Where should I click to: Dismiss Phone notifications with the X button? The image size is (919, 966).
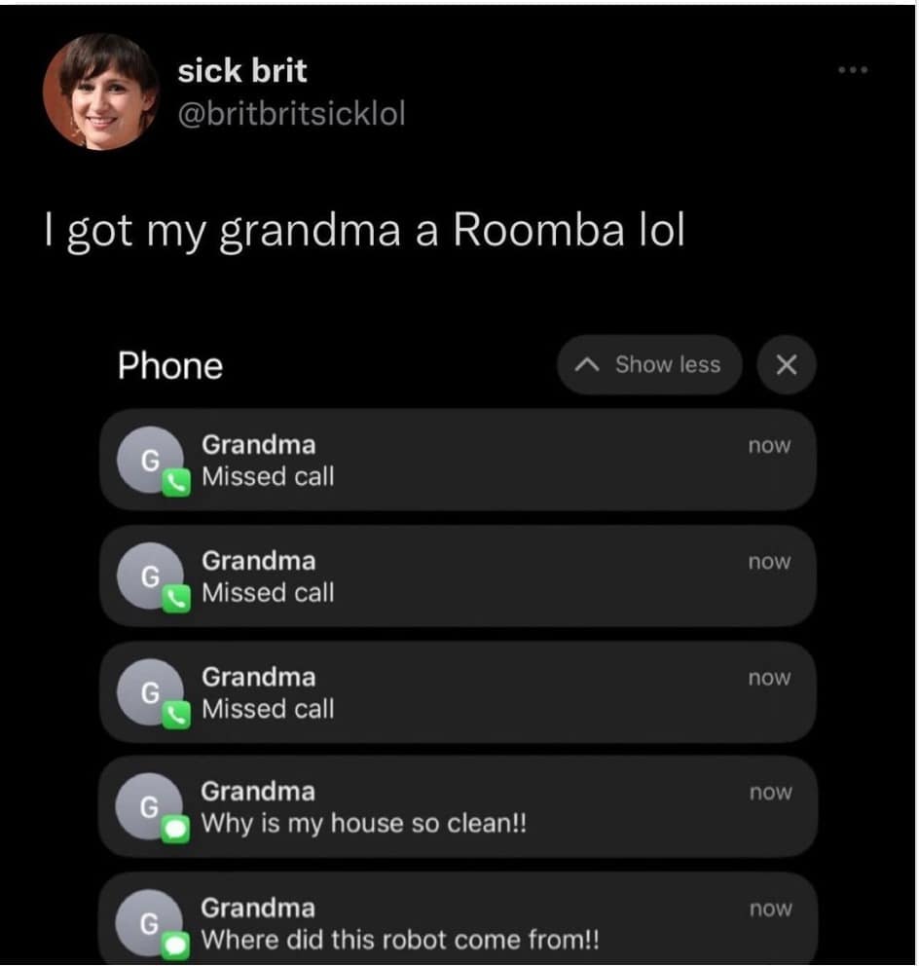click(x=787, y=365)
